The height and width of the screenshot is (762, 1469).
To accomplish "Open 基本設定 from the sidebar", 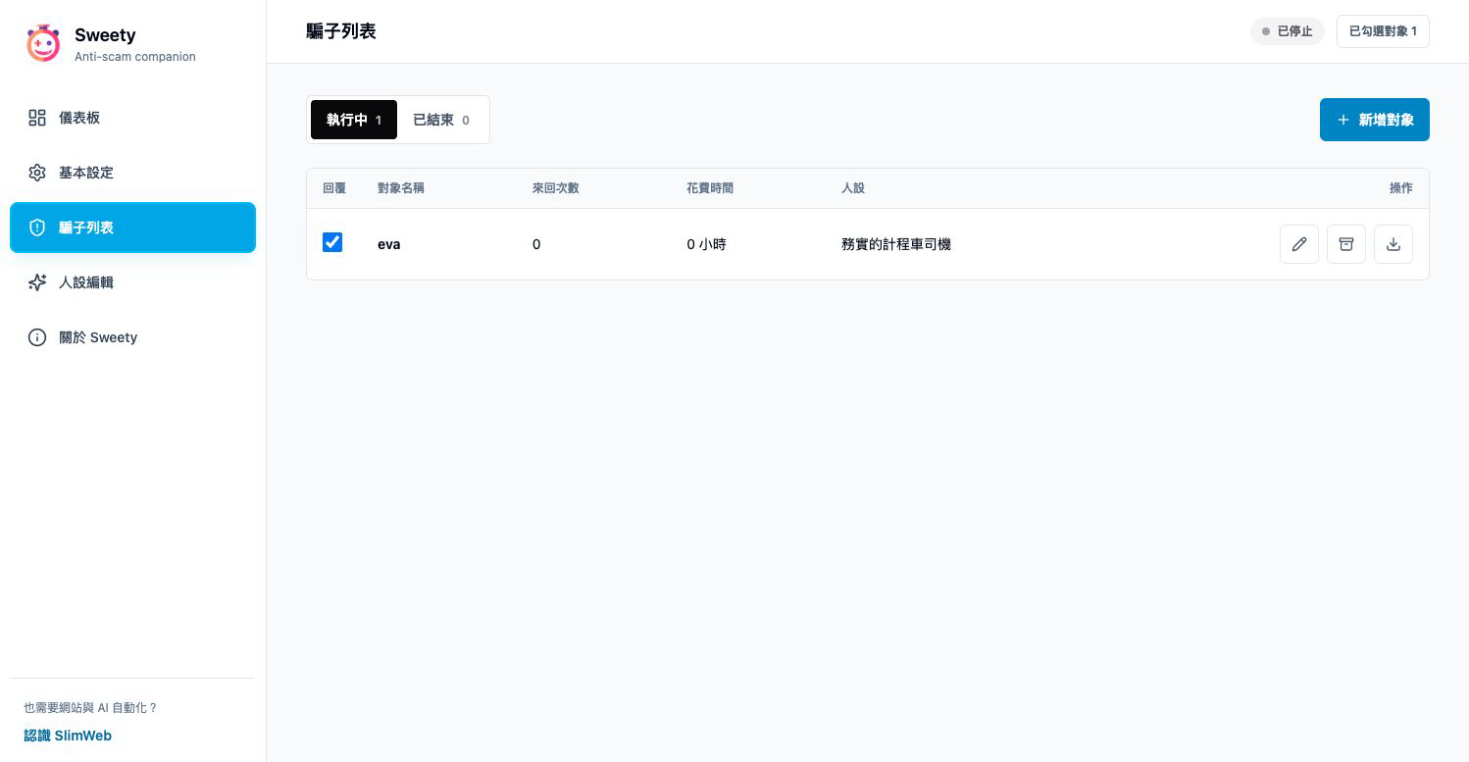I will click(x=132, y=173).
